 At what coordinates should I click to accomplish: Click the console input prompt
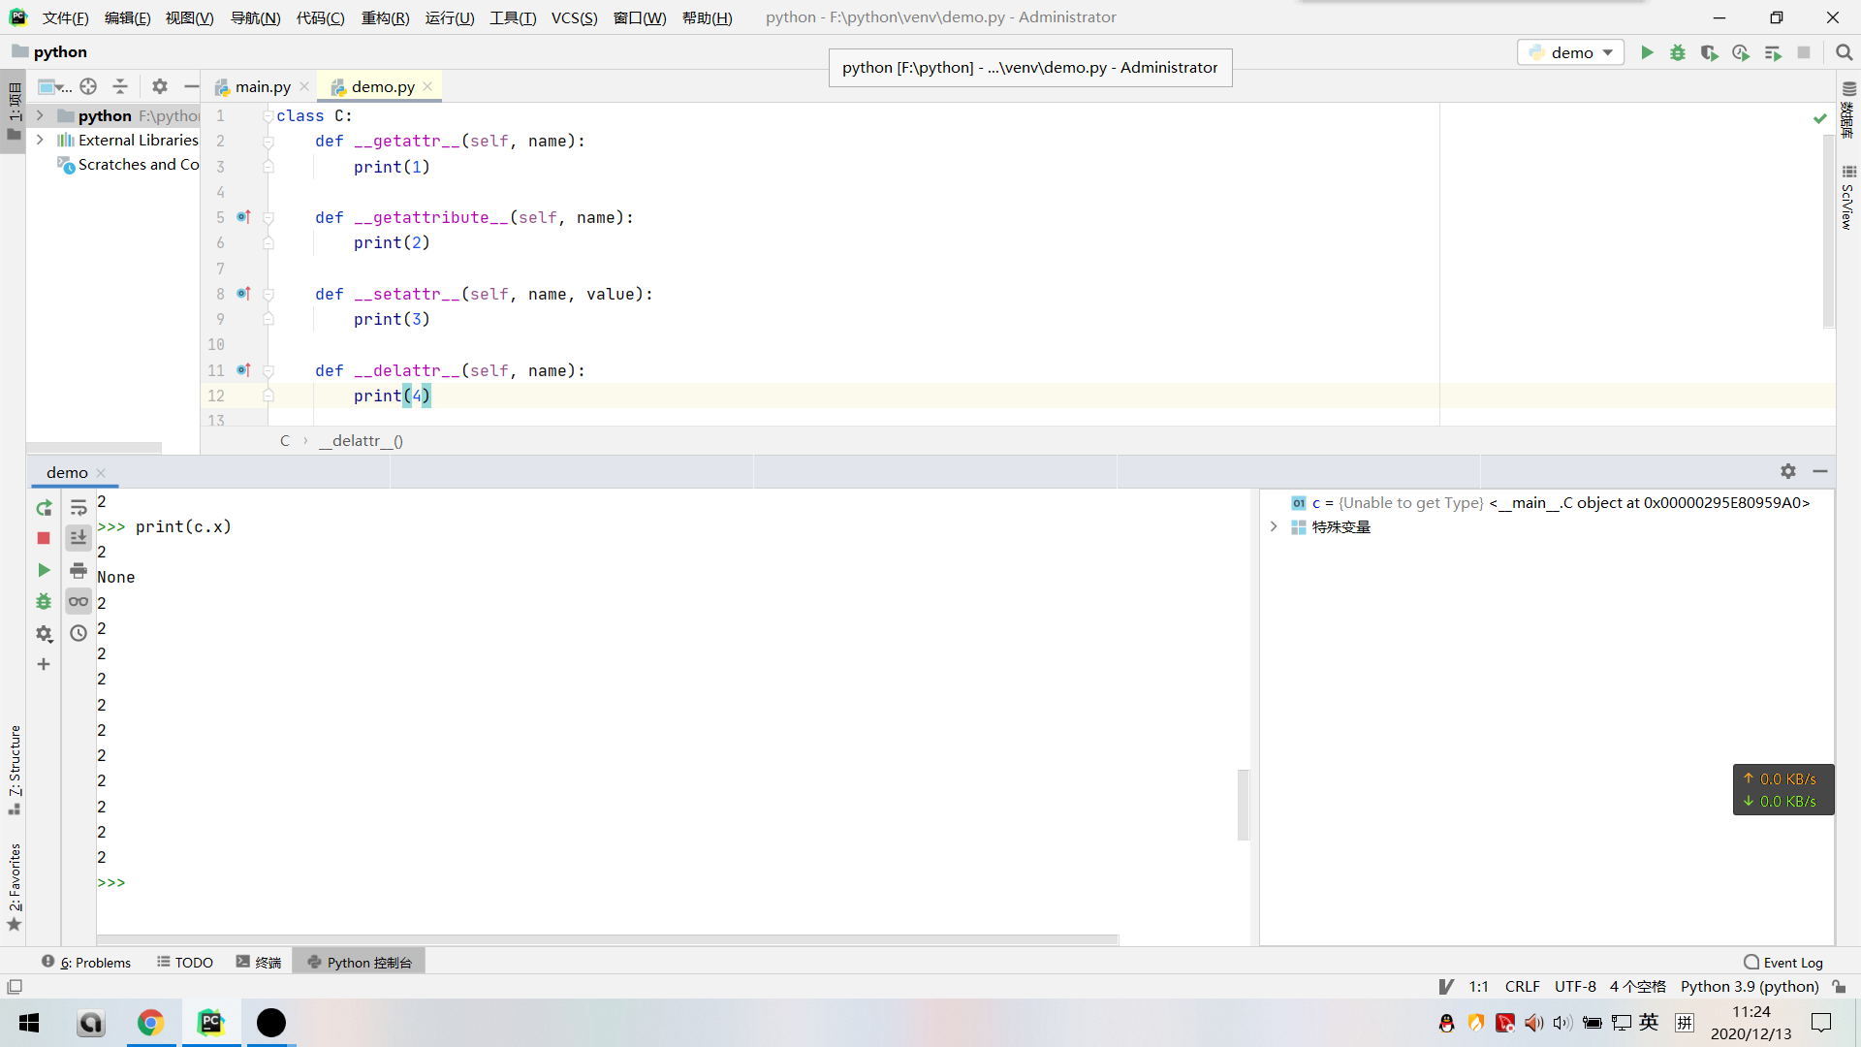(x=111, y=882)
